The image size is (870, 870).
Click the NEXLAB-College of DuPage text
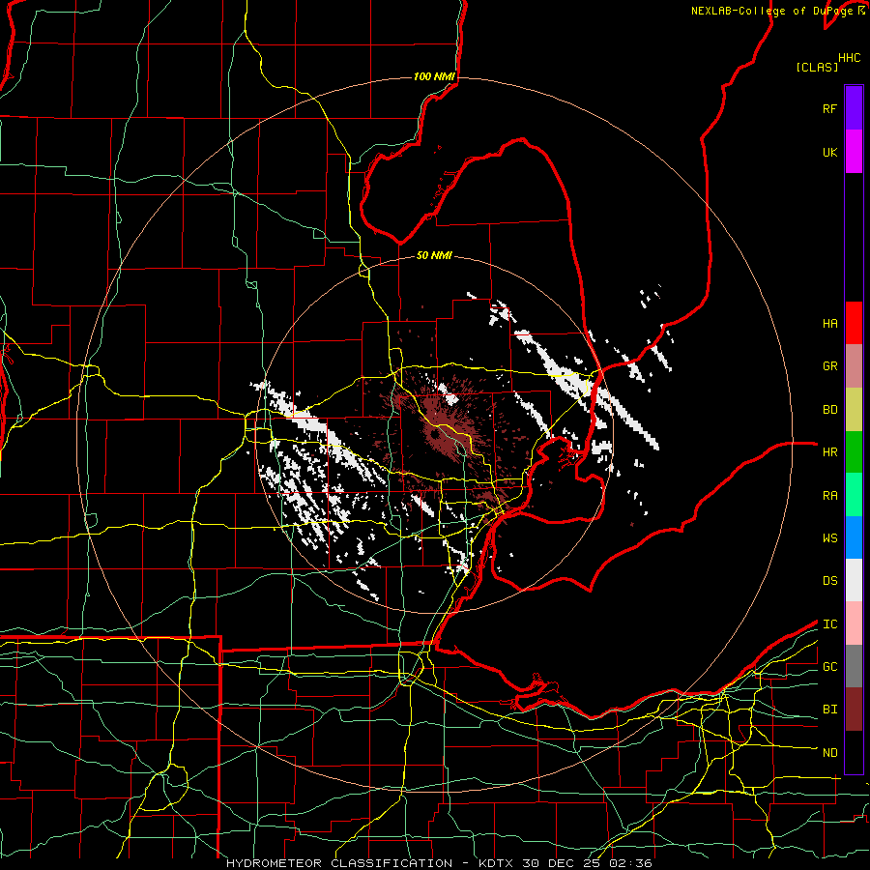[x=773, y=11]
